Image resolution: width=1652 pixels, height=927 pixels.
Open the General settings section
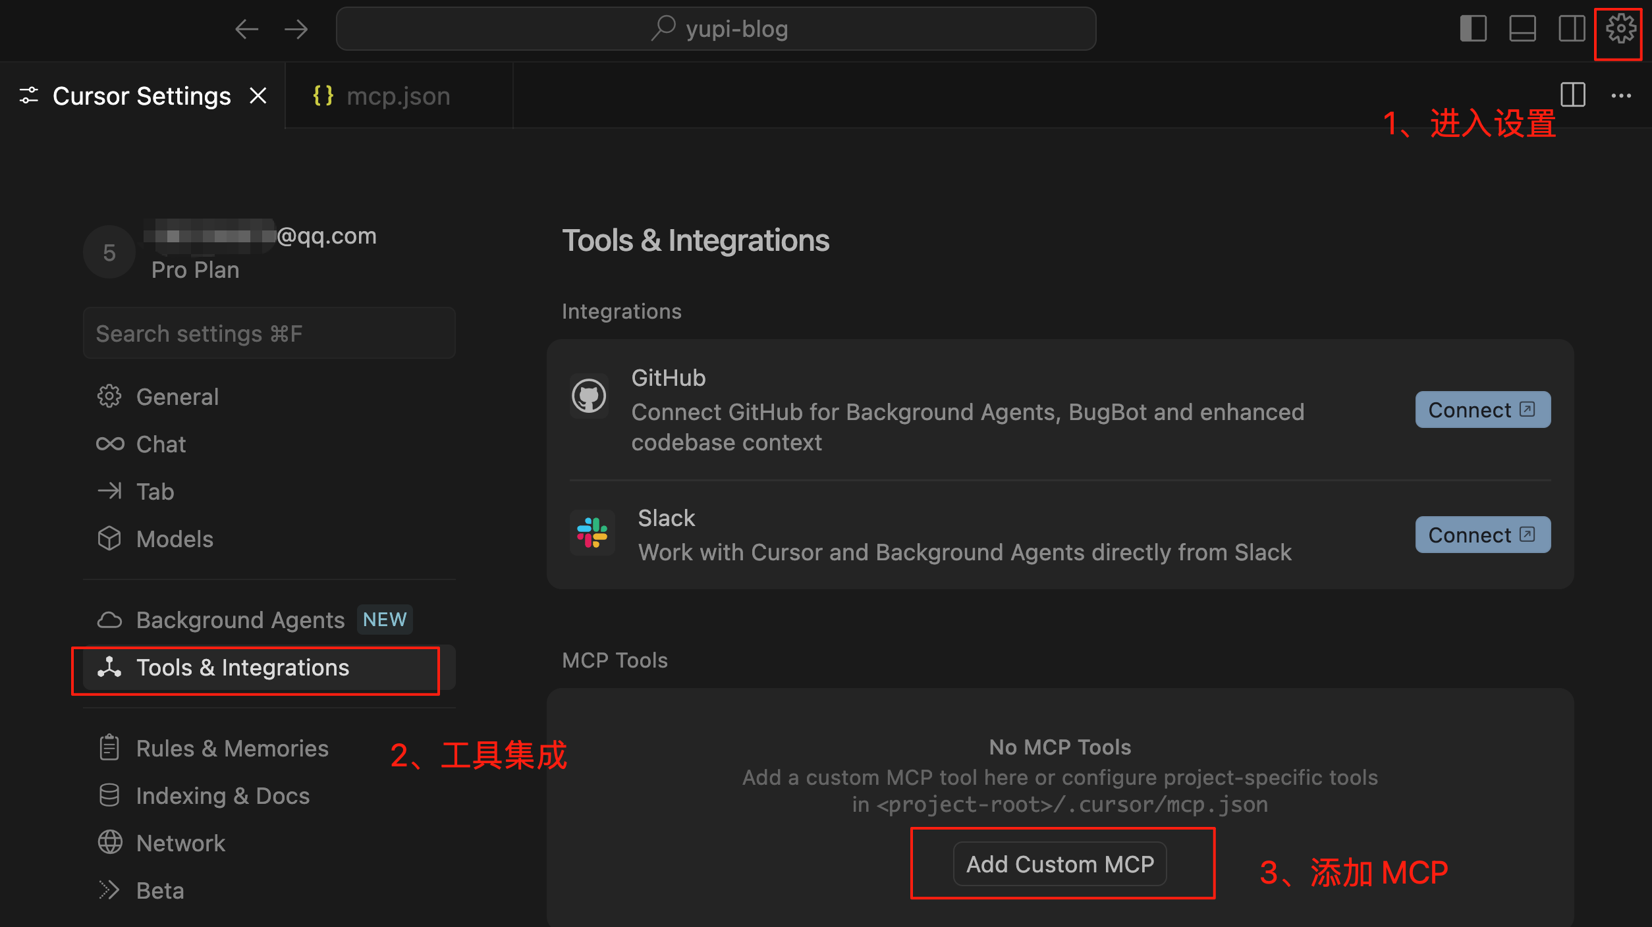(177, 397)
